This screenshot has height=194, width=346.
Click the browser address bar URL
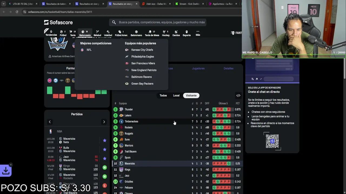point(60,12)
